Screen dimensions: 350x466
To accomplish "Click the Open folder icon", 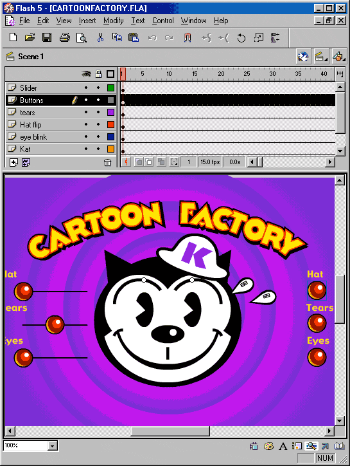I will 30,37.
